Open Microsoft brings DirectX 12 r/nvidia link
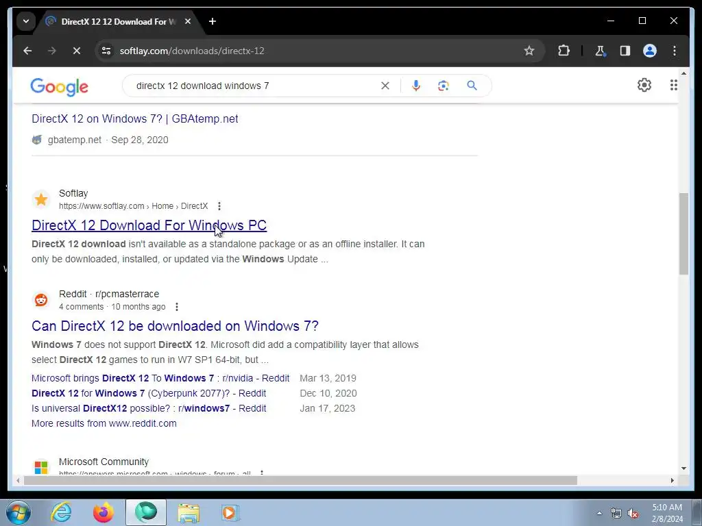The image size is (702, 526). (x=160, y=378)
